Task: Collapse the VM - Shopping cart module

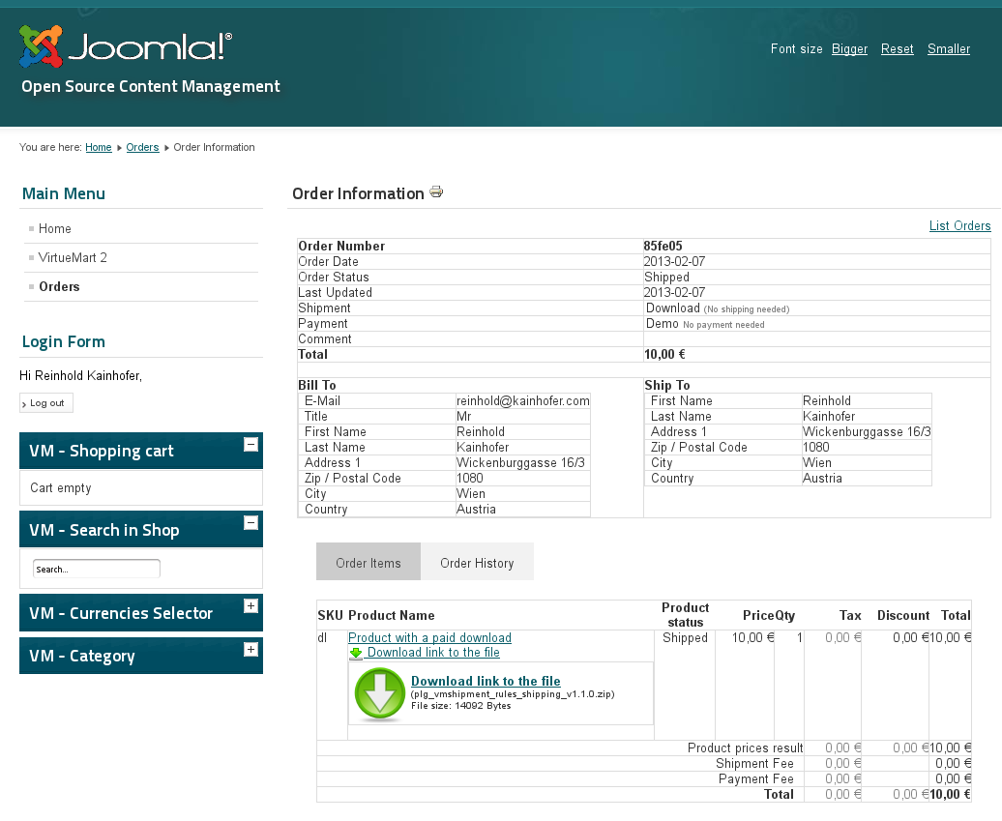Action: (250, 445)
